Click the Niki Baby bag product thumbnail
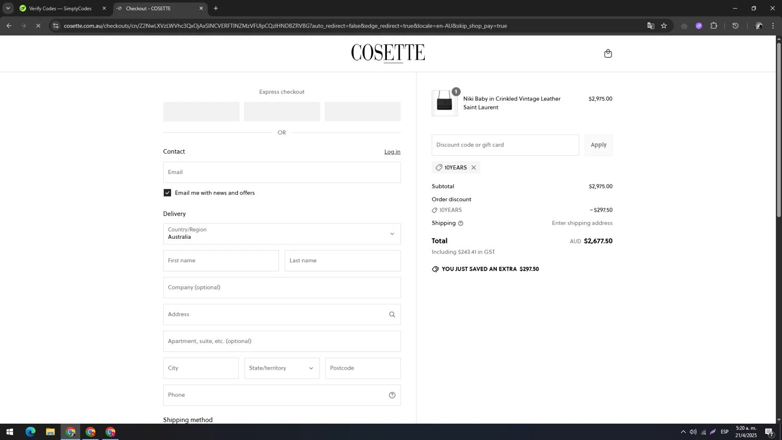782x440 pixels. pos(445,103)
